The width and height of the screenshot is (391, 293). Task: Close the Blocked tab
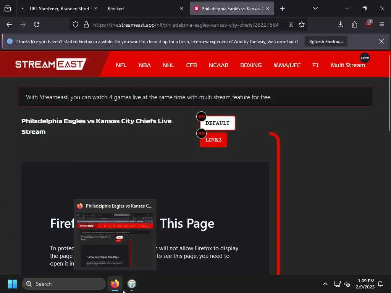tap(182, 8)
